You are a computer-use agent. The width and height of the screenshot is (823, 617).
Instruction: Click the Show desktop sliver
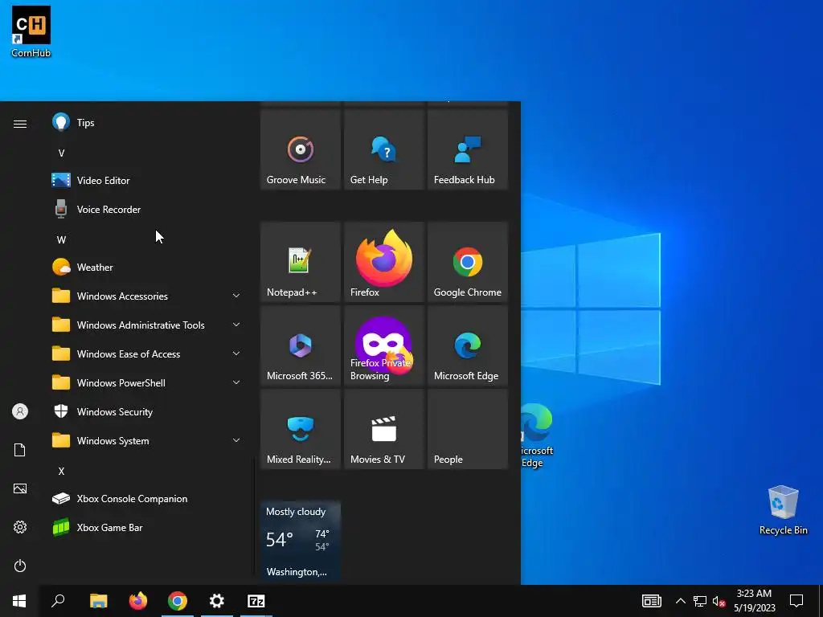click(x=821, y=601)
